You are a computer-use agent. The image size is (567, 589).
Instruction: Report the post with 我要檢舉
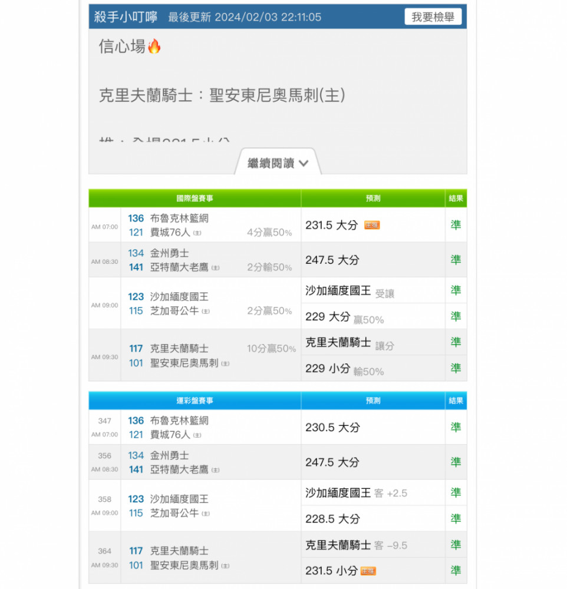433,17
